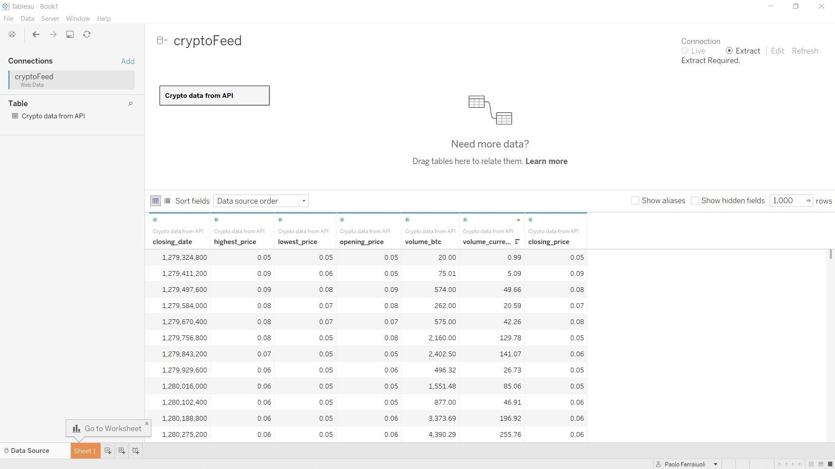The width and height of the screenshot is (835, 469).
Task: Click the Edit extract link
Action: coord(777,51)
